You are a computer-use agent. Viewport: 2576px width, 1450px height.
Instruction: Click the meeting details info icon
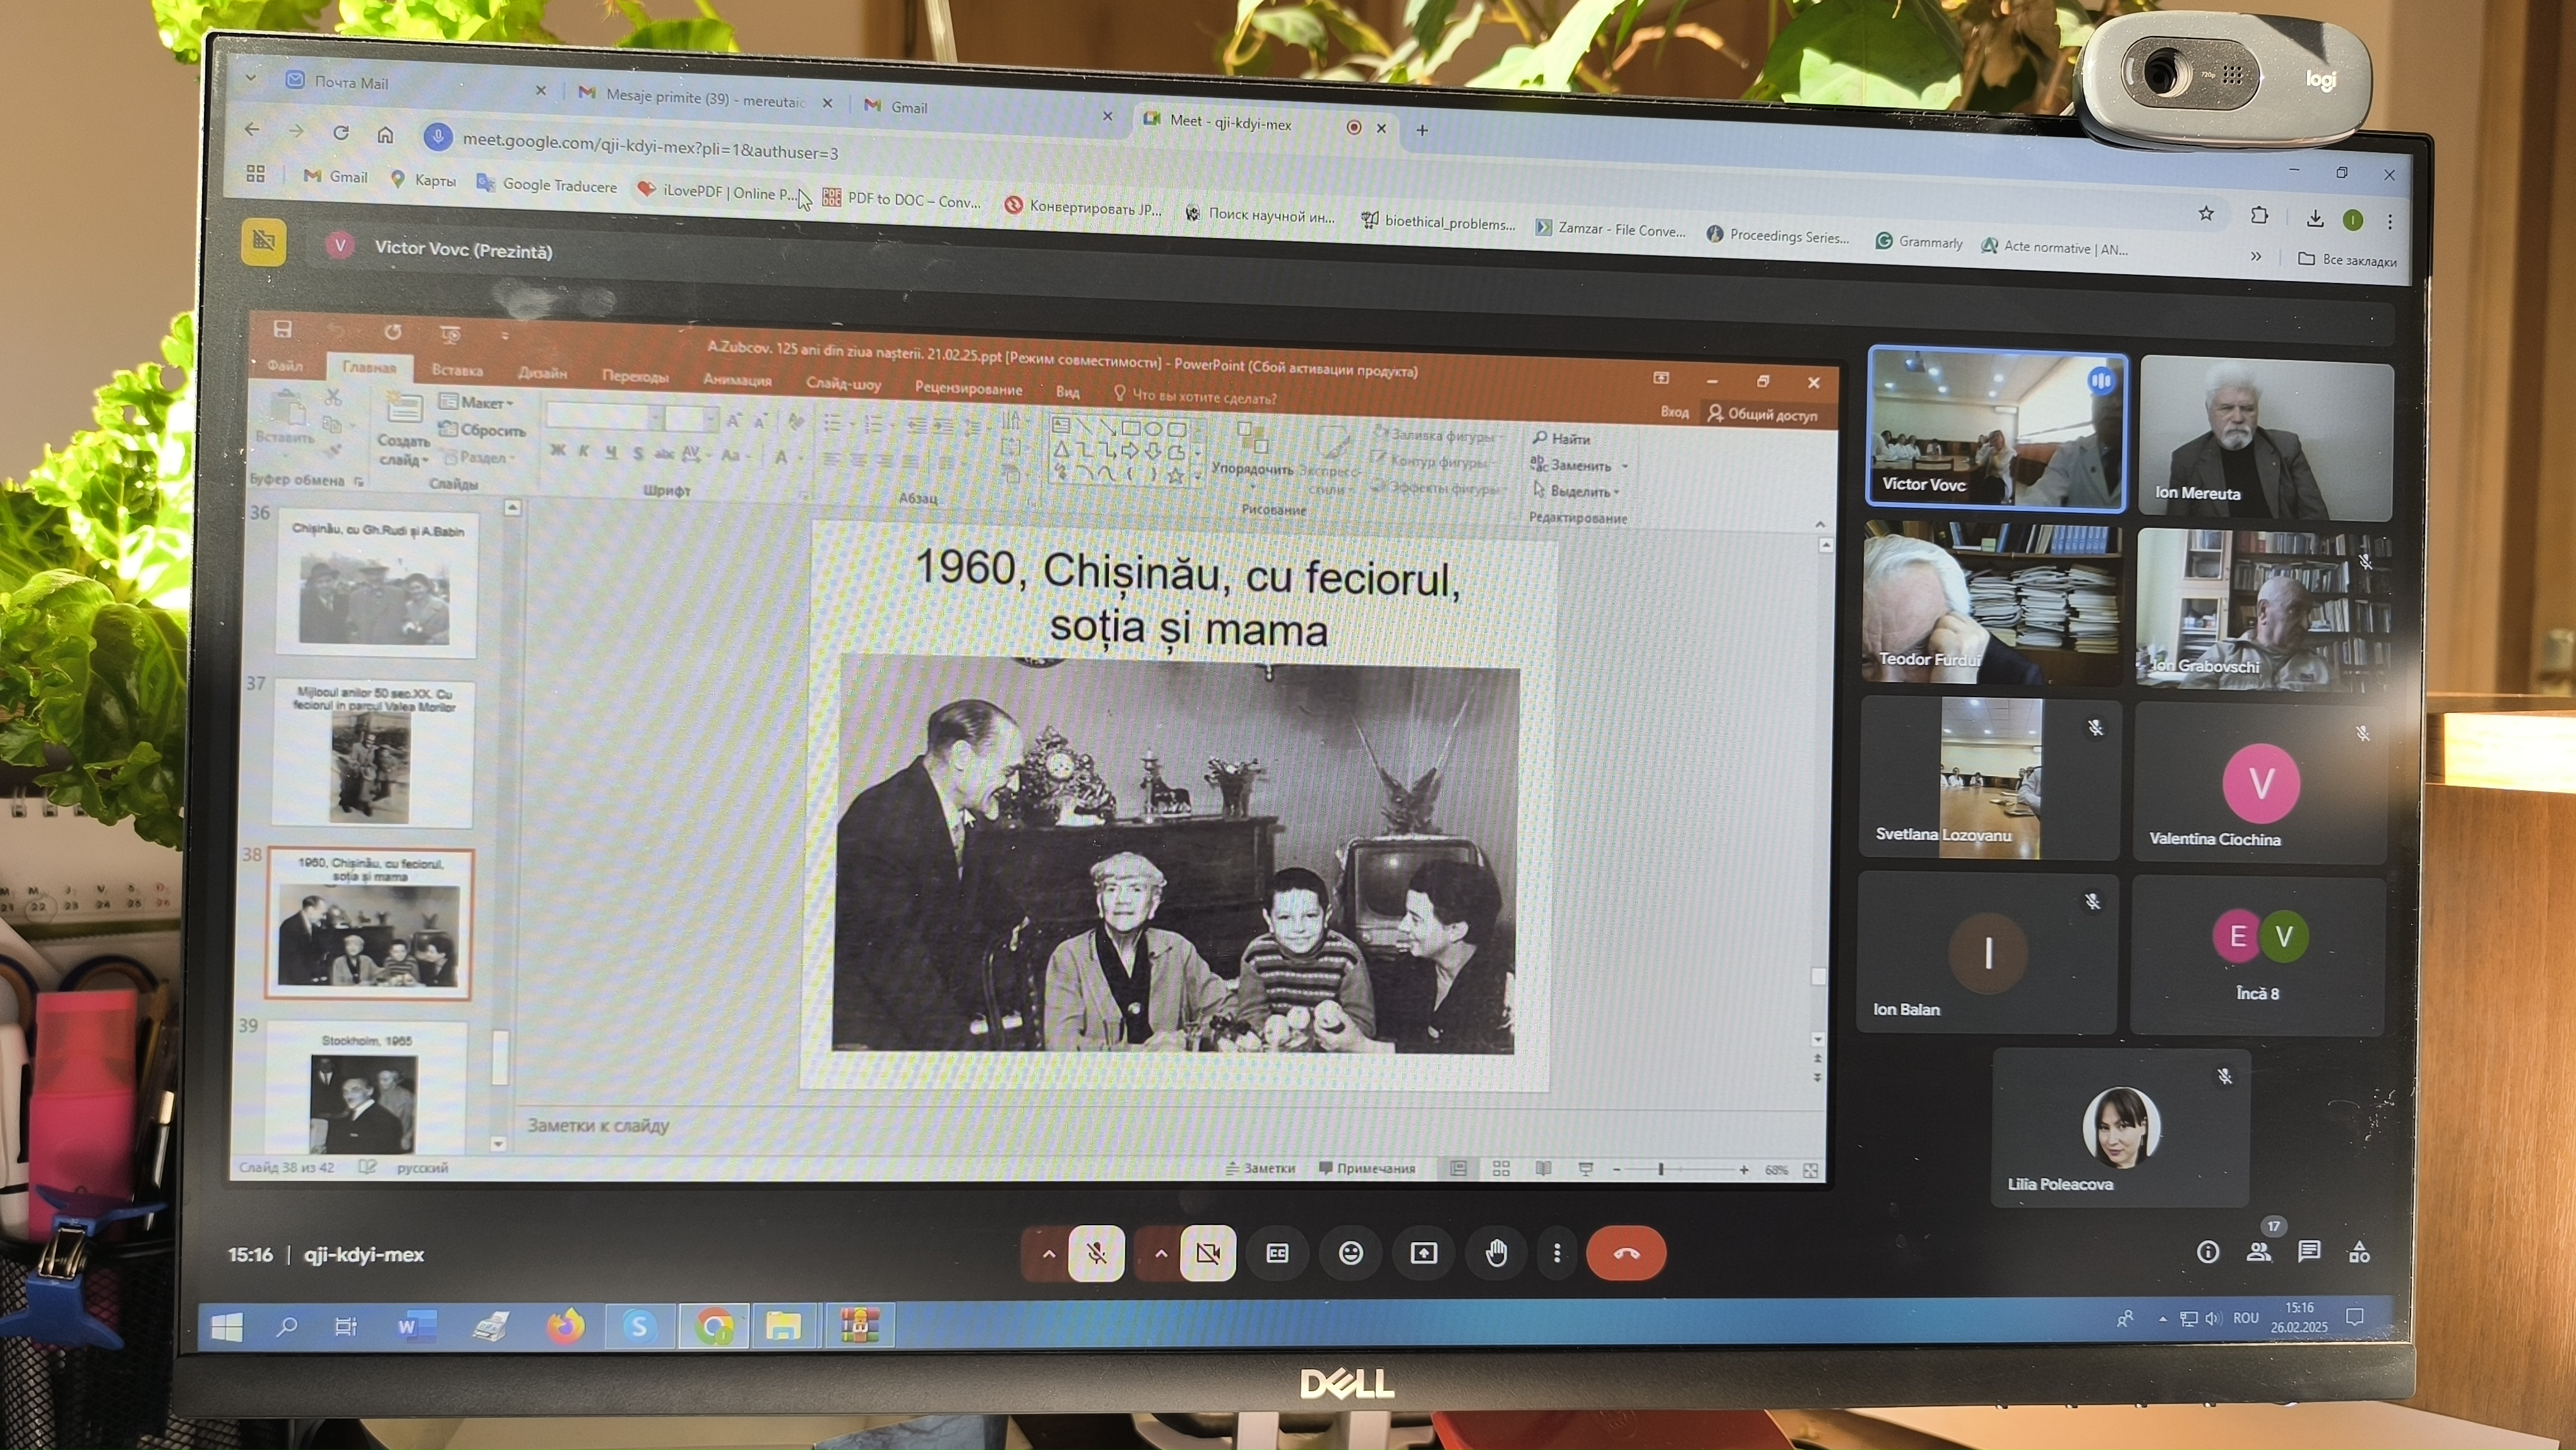2208,1251
